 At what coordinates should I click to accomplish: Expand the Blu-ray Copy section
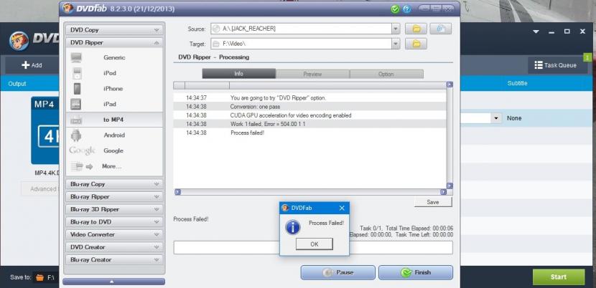coord(114,184)
